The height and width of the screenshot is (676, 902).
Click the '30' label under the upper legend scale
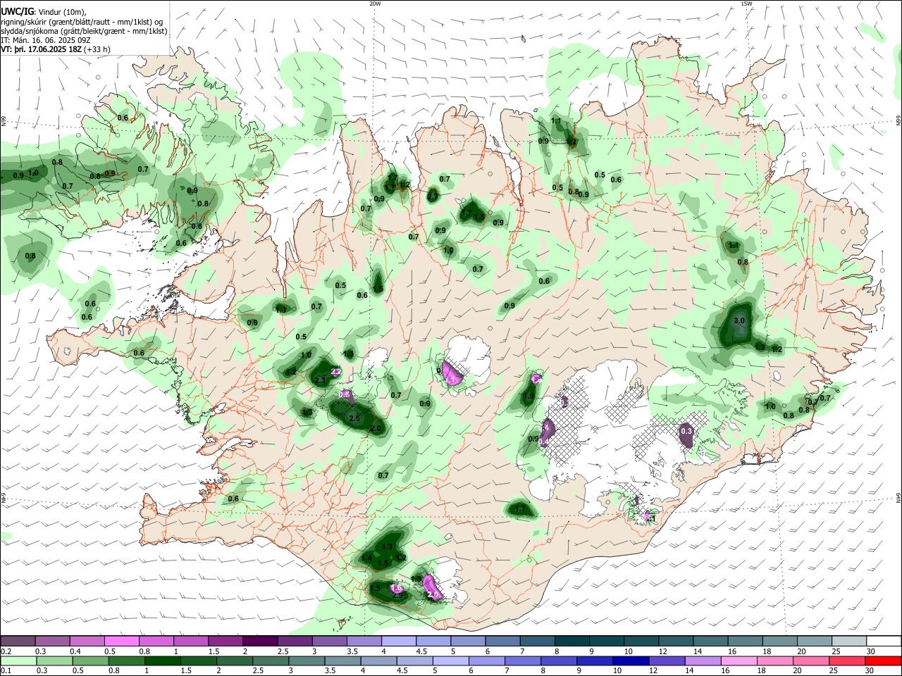871,651
